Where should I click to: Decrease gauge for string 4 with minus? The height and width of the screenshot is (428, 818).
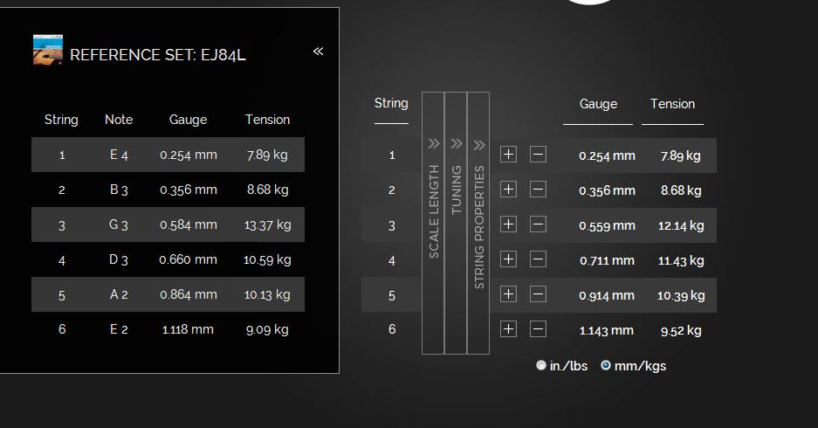538,259
